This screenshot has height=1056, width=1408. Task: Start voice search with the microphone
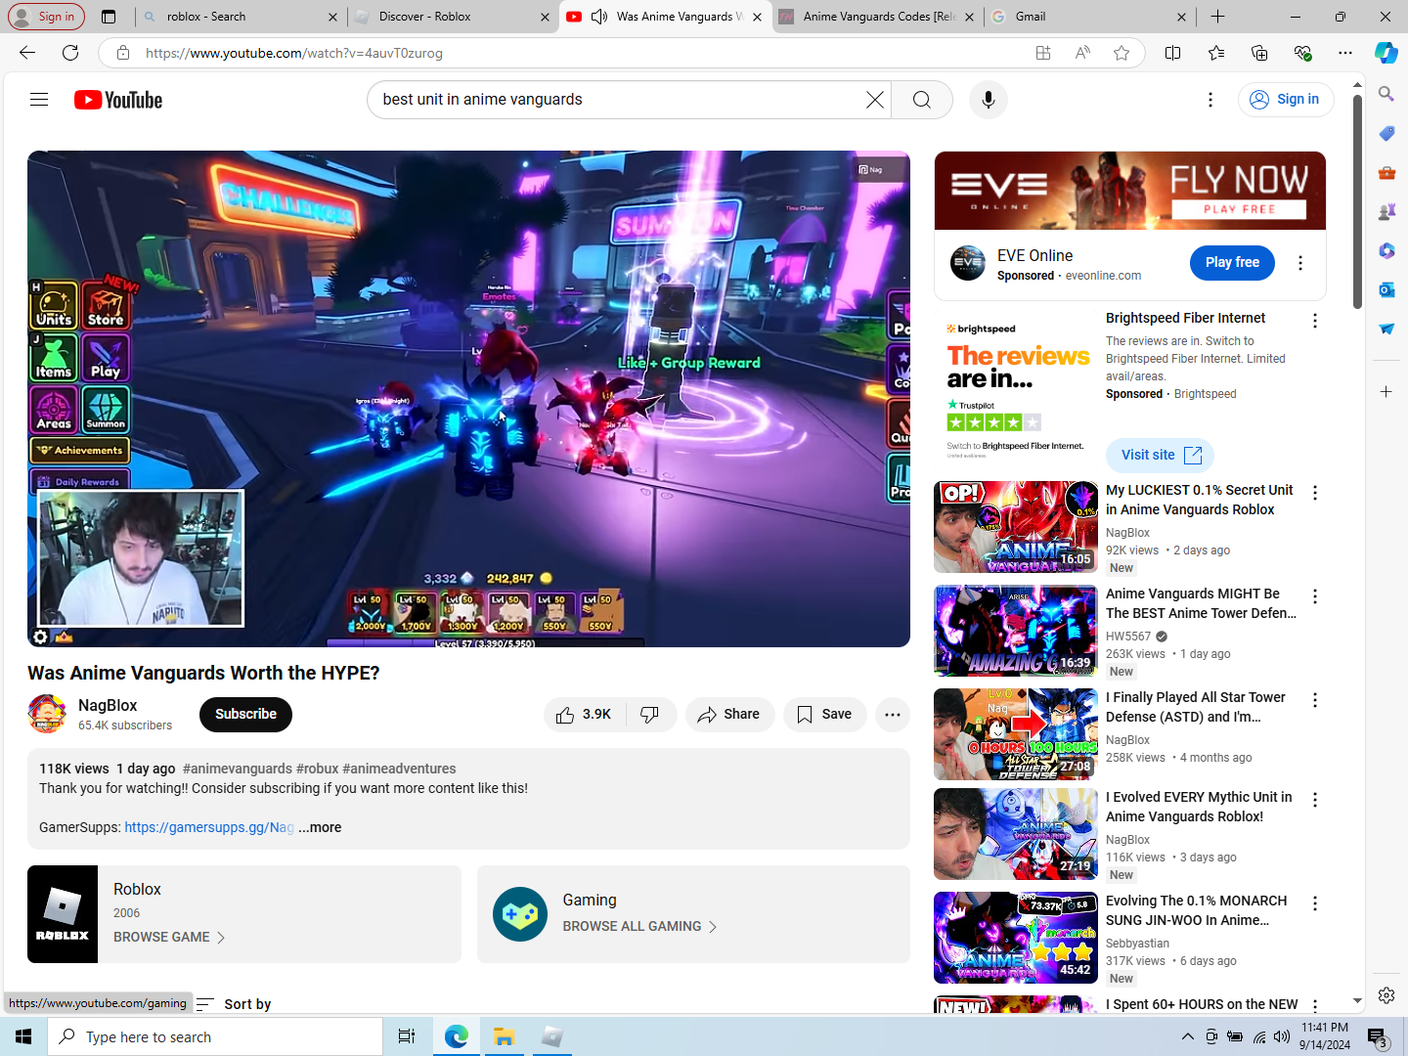click(x=989, y=100)
